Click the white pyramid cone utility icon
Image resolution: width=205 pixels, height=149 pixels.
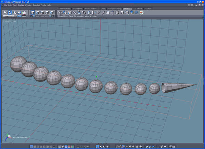(x=89, y=13)
